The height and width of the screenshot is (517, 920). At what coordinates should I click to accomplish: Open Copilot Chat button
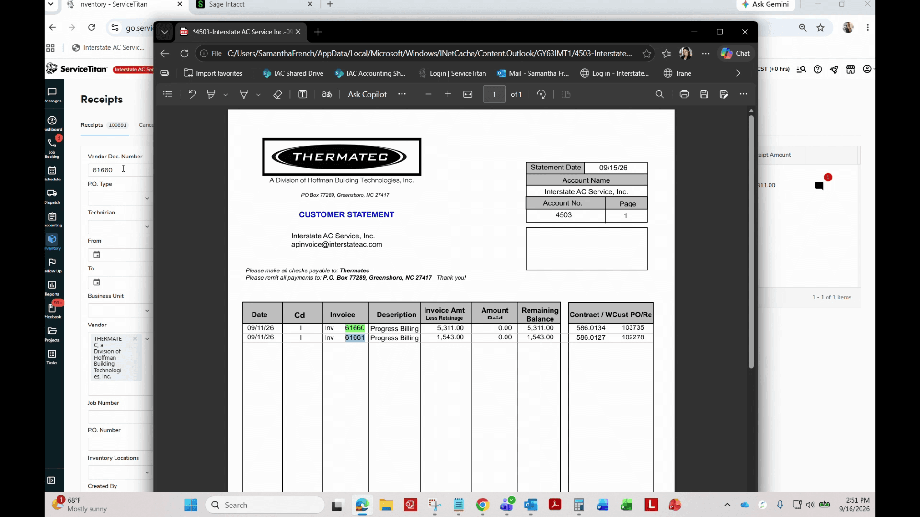coord(736,53)
